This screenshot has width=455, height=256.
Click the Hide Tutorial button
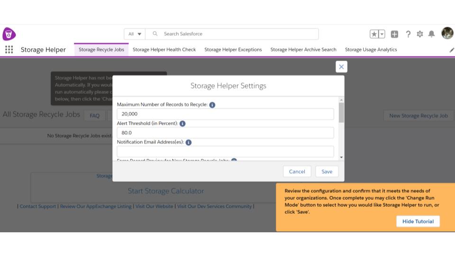(x=418, y=221)
